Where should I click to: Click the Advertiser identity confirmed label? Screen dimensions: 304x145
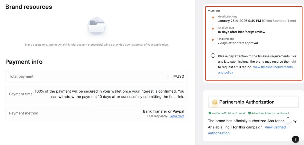[x=270, y=113]
